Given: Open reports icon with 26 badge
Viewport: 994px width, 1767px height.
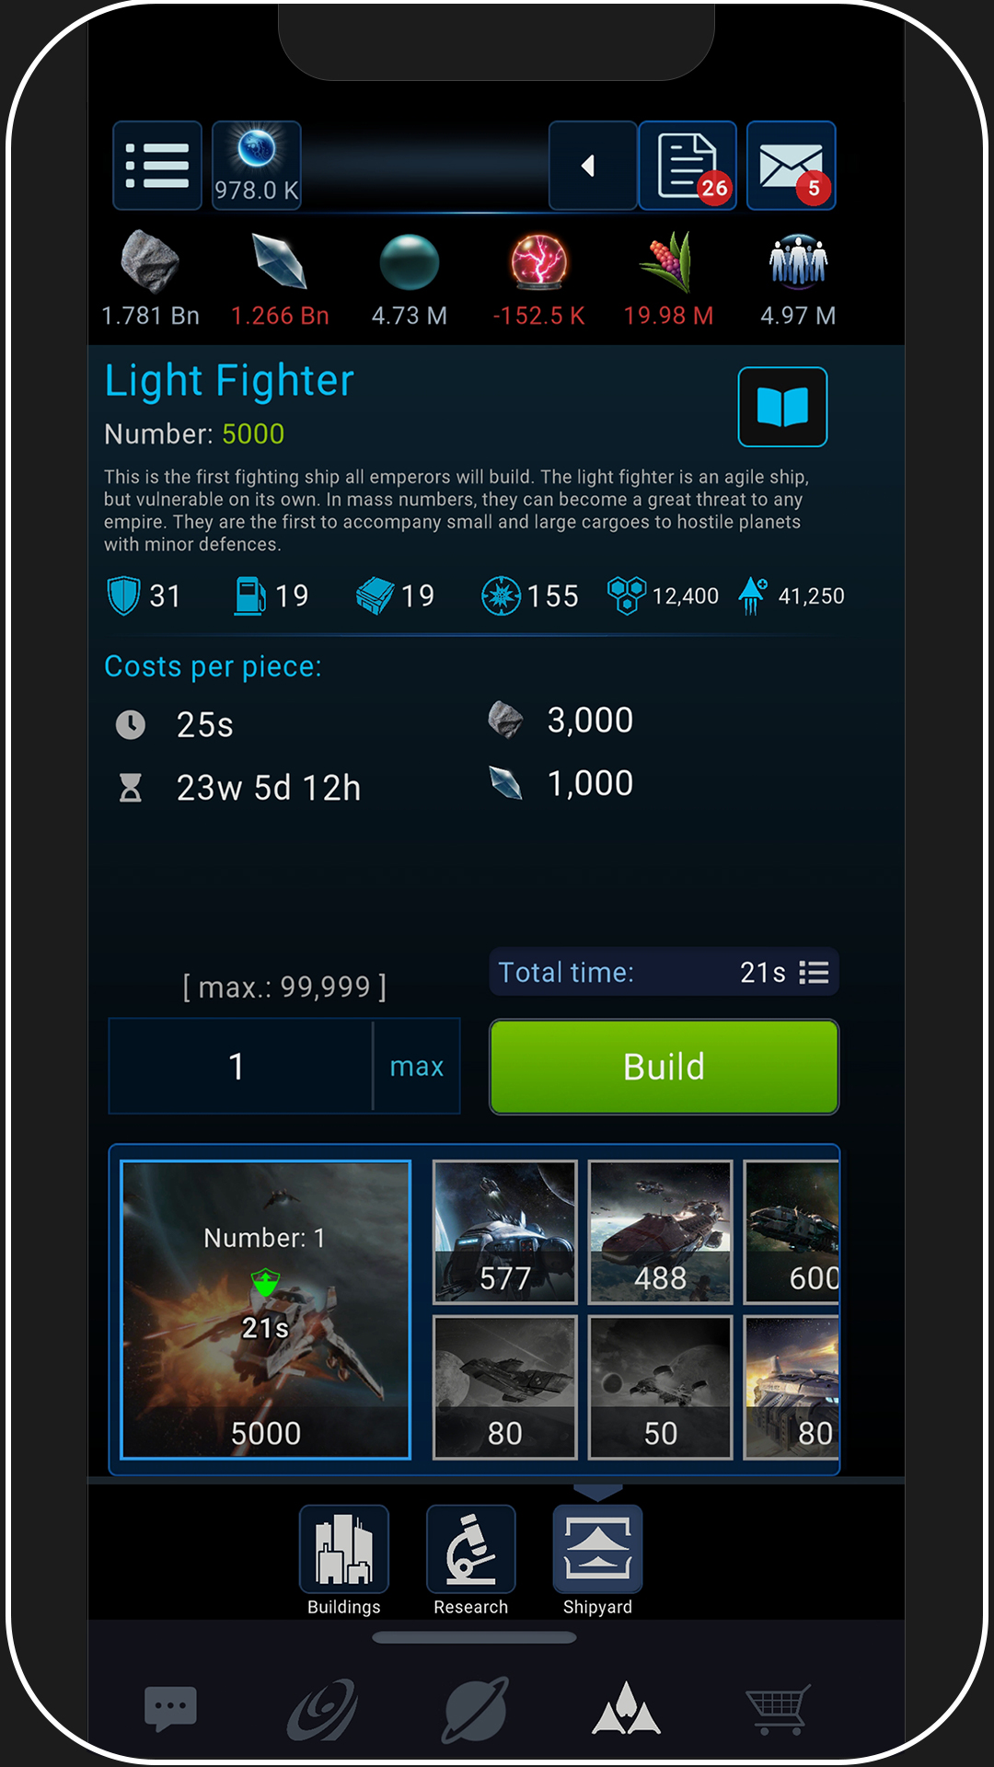Looking at the screenshot, I should (688, 166).
